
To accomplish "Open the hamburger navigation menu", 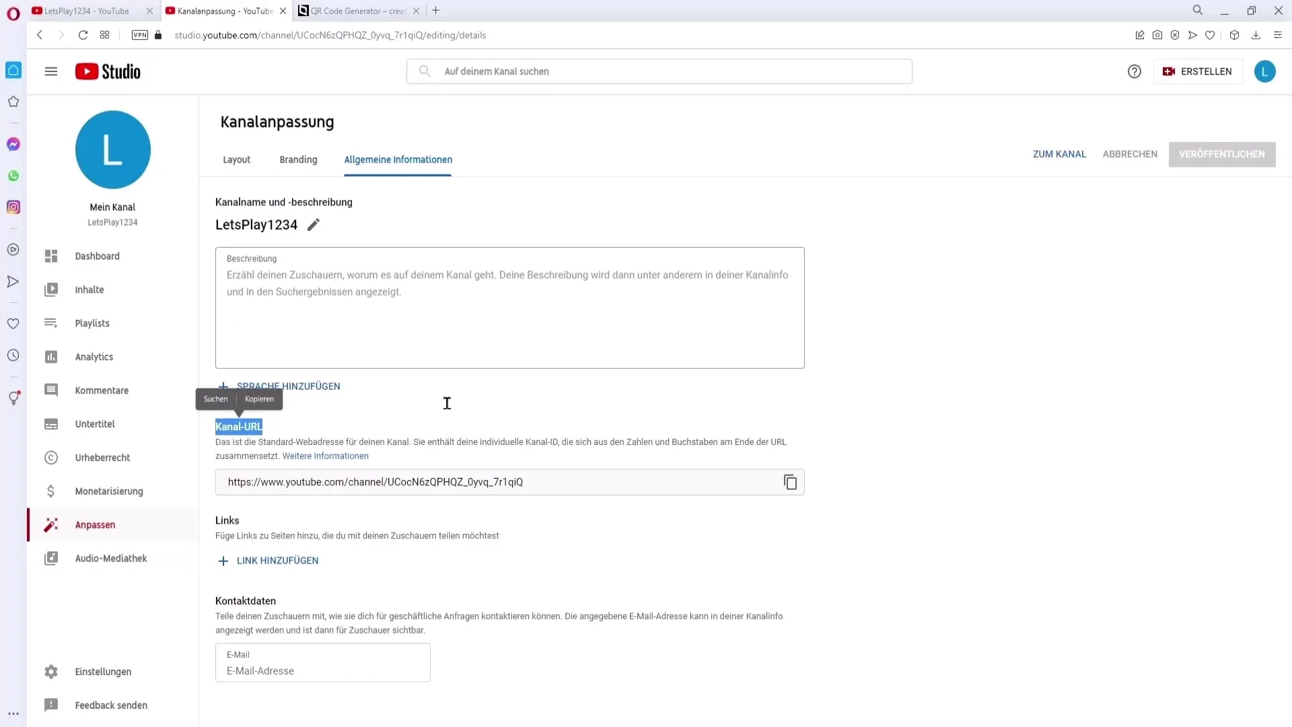I will [x=51, y=71].
